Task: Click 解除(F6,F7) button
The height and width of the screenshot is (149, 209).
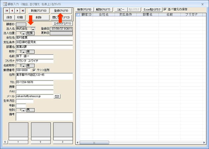Action: click(103, 10)
